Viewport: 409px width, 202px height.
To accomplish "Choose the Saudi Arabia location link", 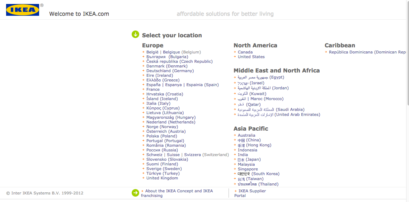I will point(271,110).
